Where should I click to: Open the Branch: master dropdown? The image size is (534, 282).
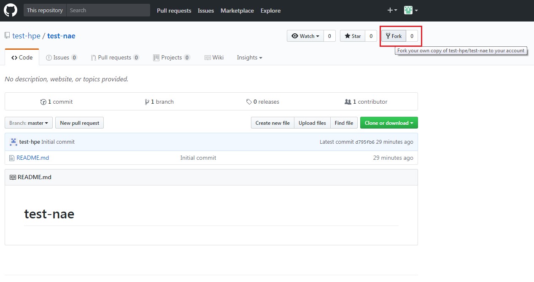[x=29, y=123]
